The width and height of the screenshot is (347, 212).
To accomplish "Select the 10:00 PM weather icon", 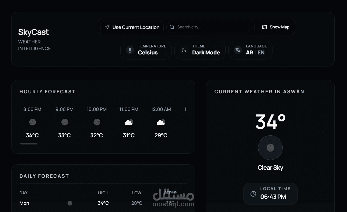I will tap(97, 122).
